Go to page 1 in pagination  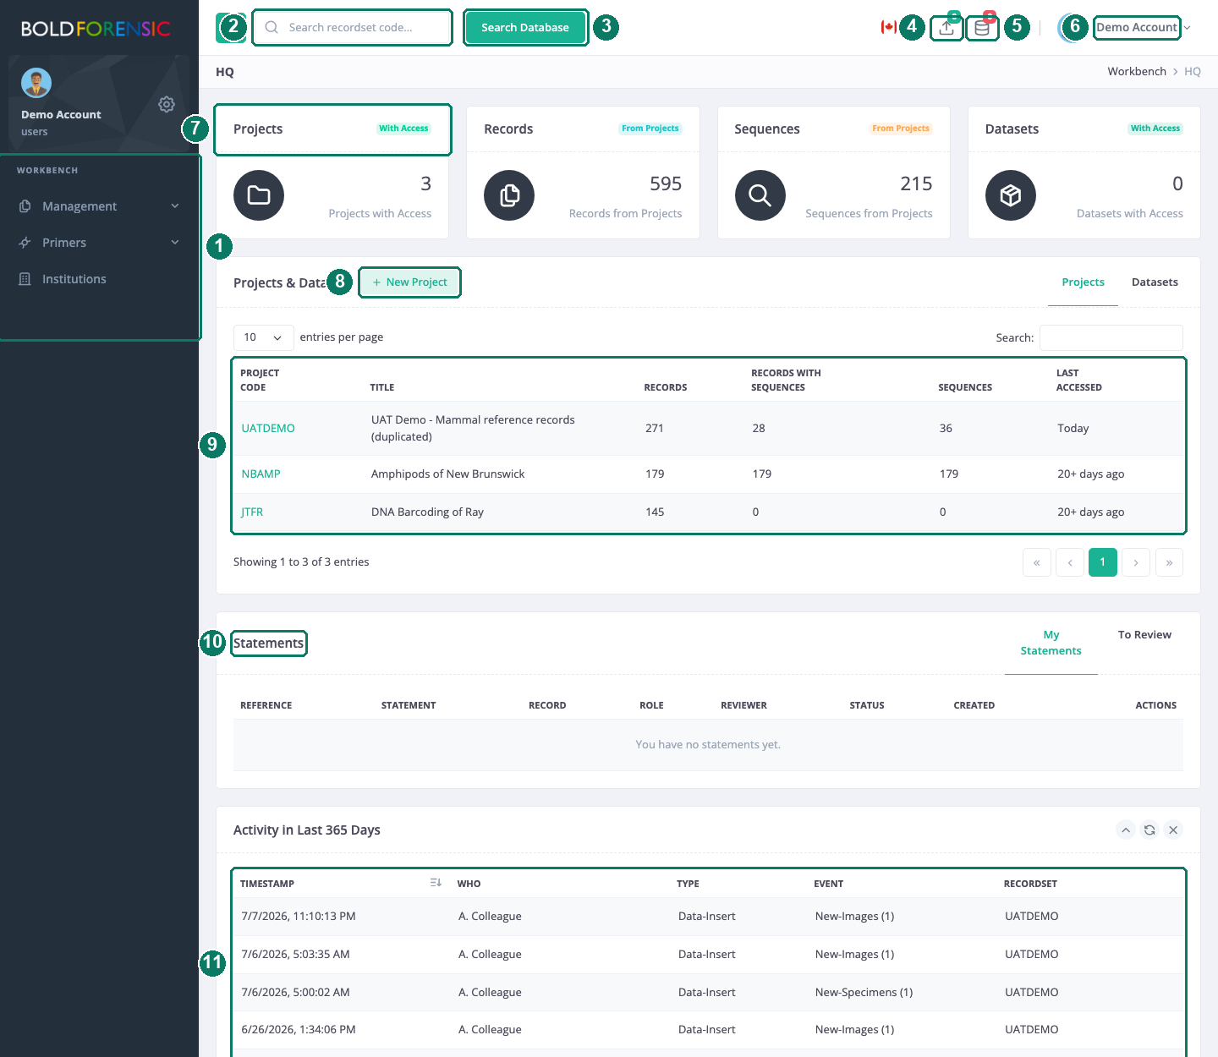click(x=1103, y=562)
